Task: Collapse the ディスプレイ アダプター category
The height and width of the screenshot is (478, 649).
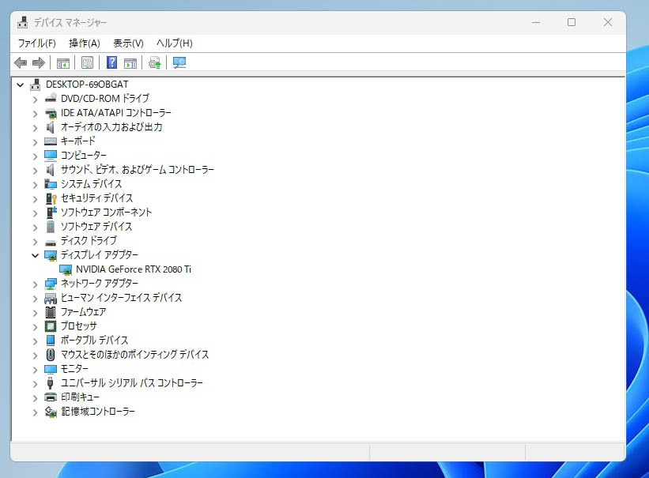Action: 35,254
